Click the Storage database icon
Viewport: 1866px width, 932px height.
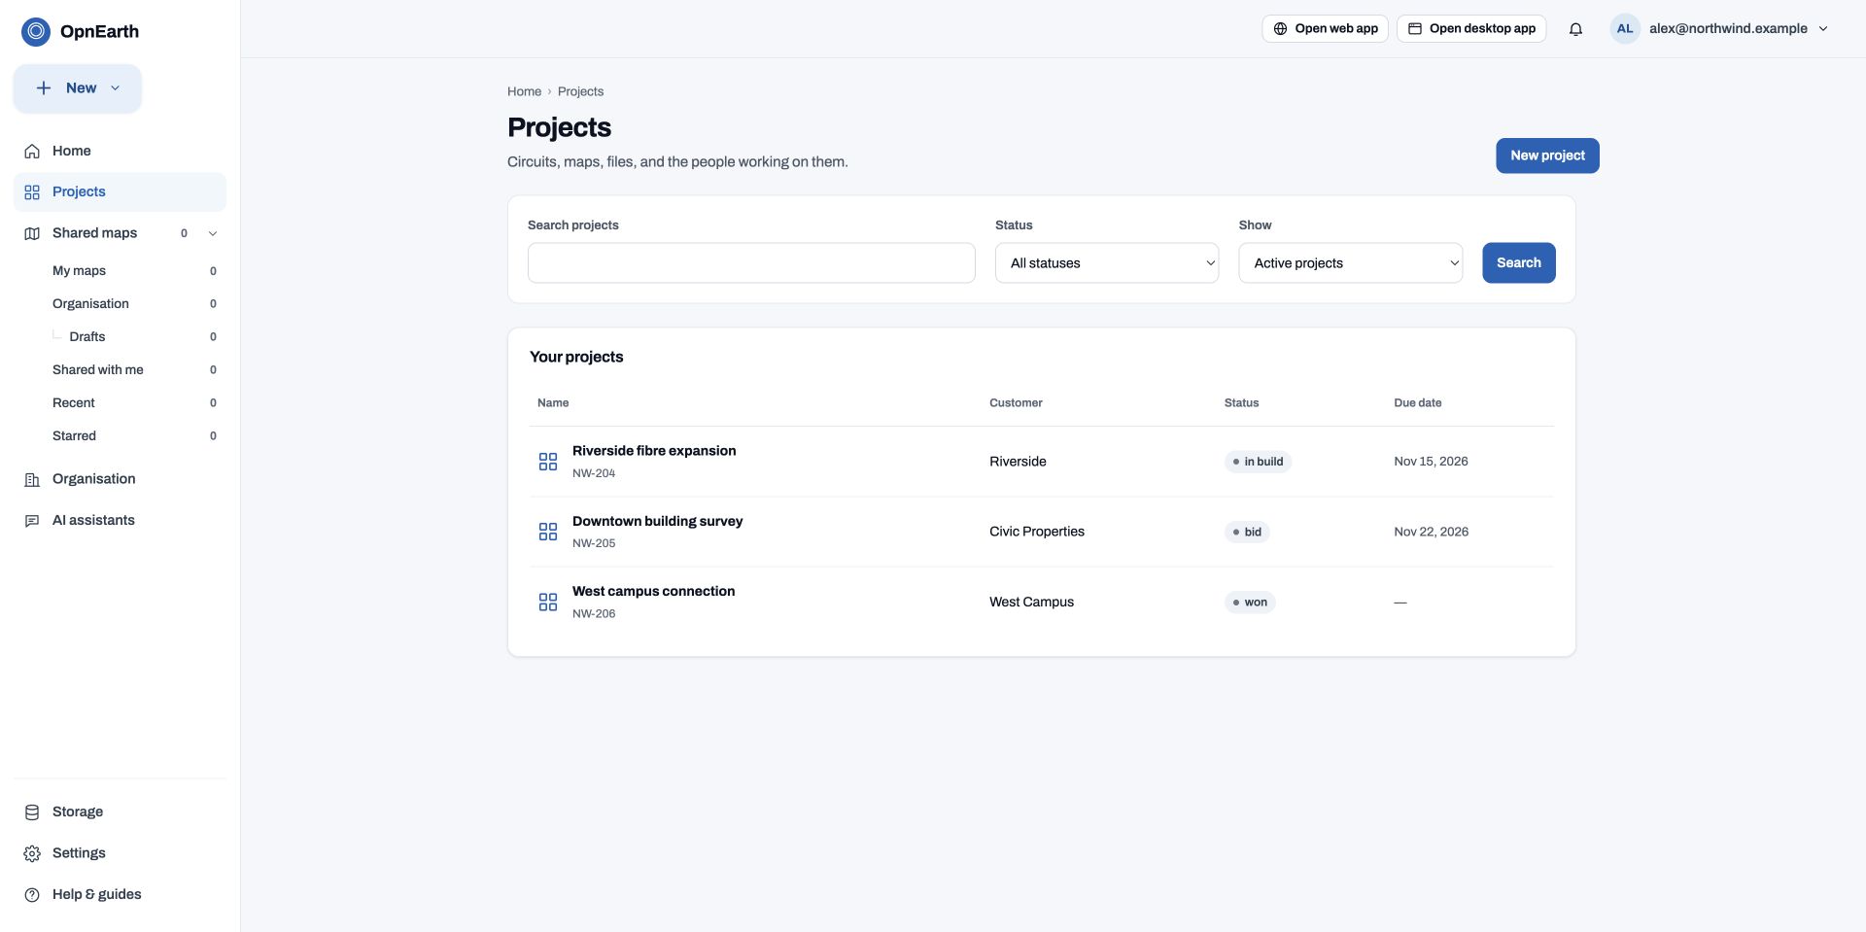pyautogui.click(x=32, y=812)
